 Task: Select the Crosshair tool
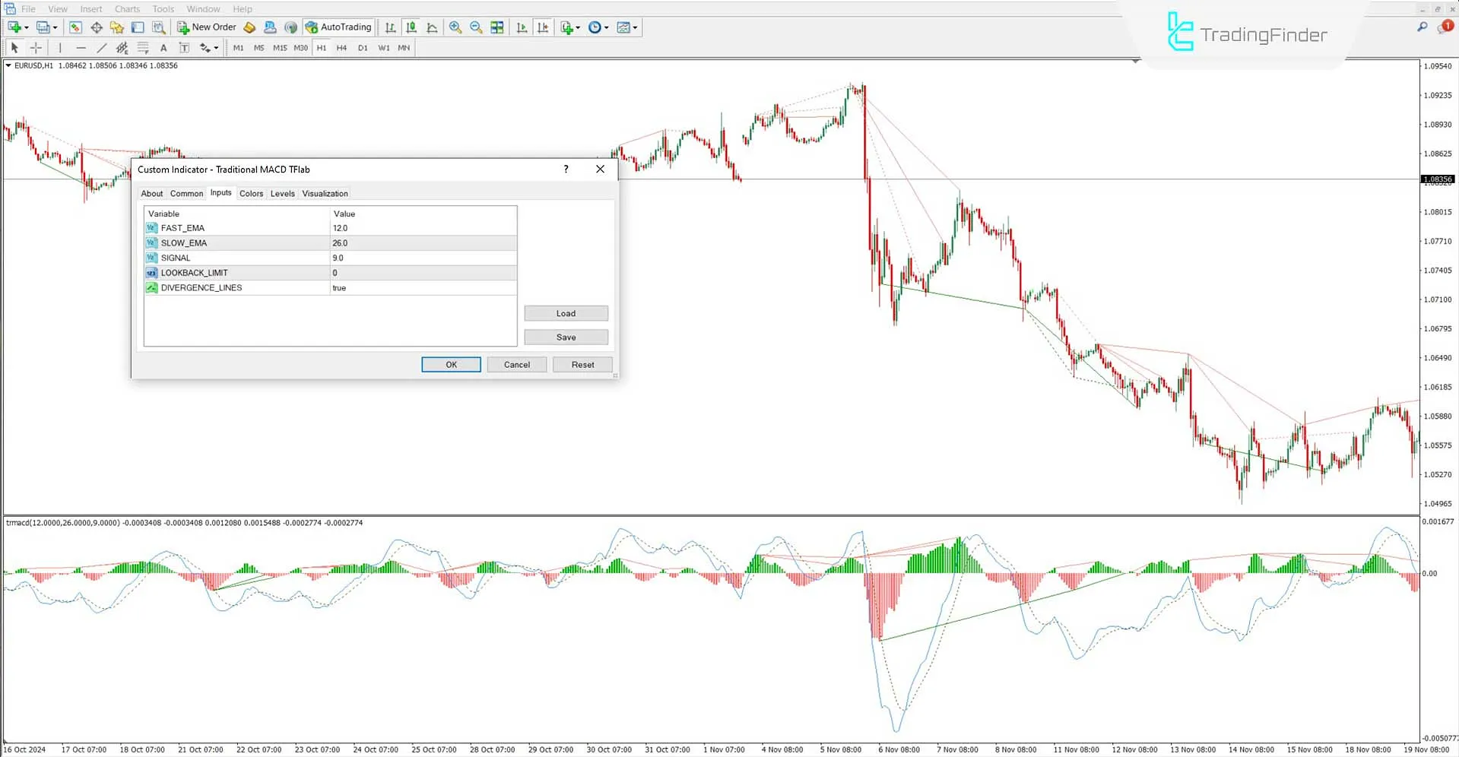click(x=36, y=47)
